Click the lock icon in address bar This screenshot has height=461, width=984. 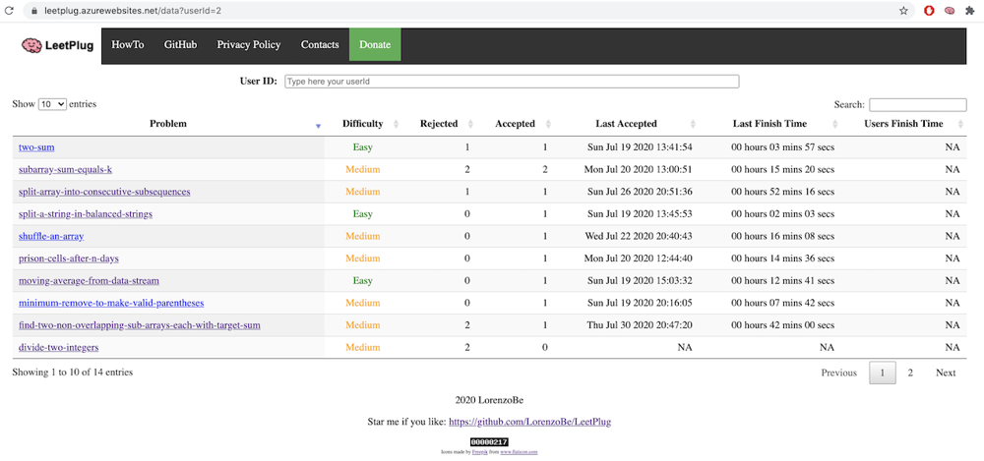(x=34, y=11)
